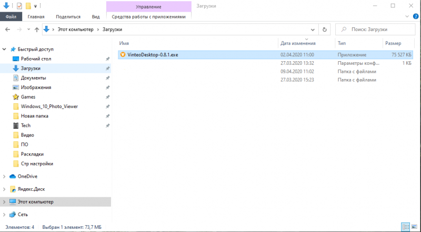Click the 75 527 КБ size cell
The image size is (421, 232).
coord(401,55)
